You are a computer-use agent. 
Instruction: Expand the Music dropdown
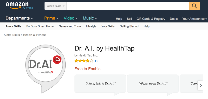click(x=90, y=18)
